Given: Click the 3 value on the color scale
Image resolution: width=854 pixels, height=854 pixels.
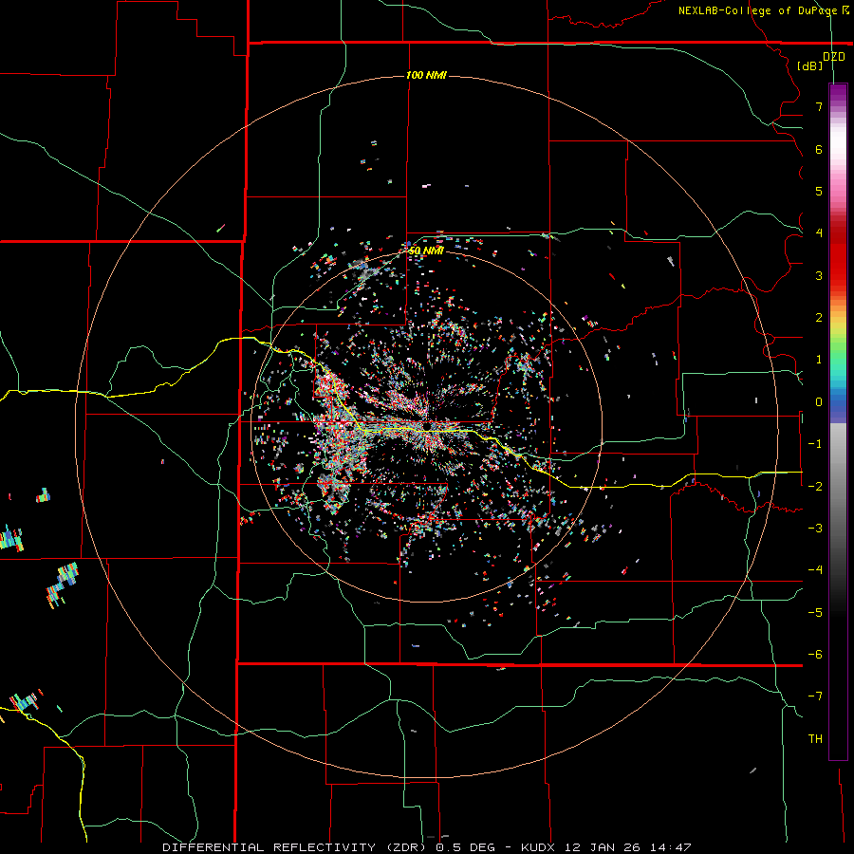Looking at the screenshot, I should click(819, 275).
